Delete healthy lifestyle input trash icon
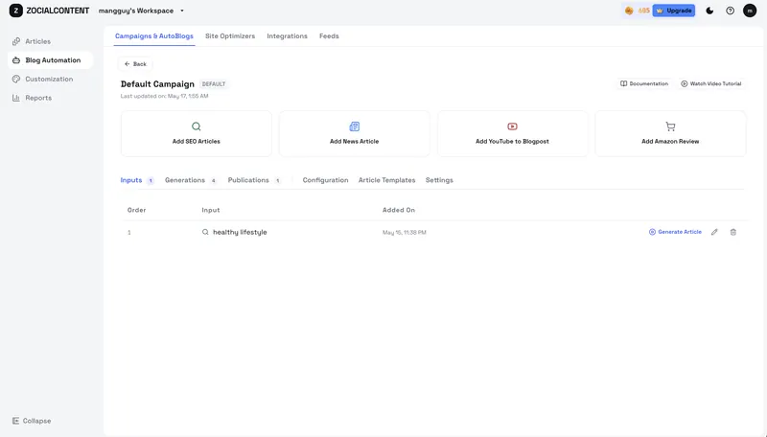Image resolution: width=767 pixels, height=437 pixels. pos(732,232)
